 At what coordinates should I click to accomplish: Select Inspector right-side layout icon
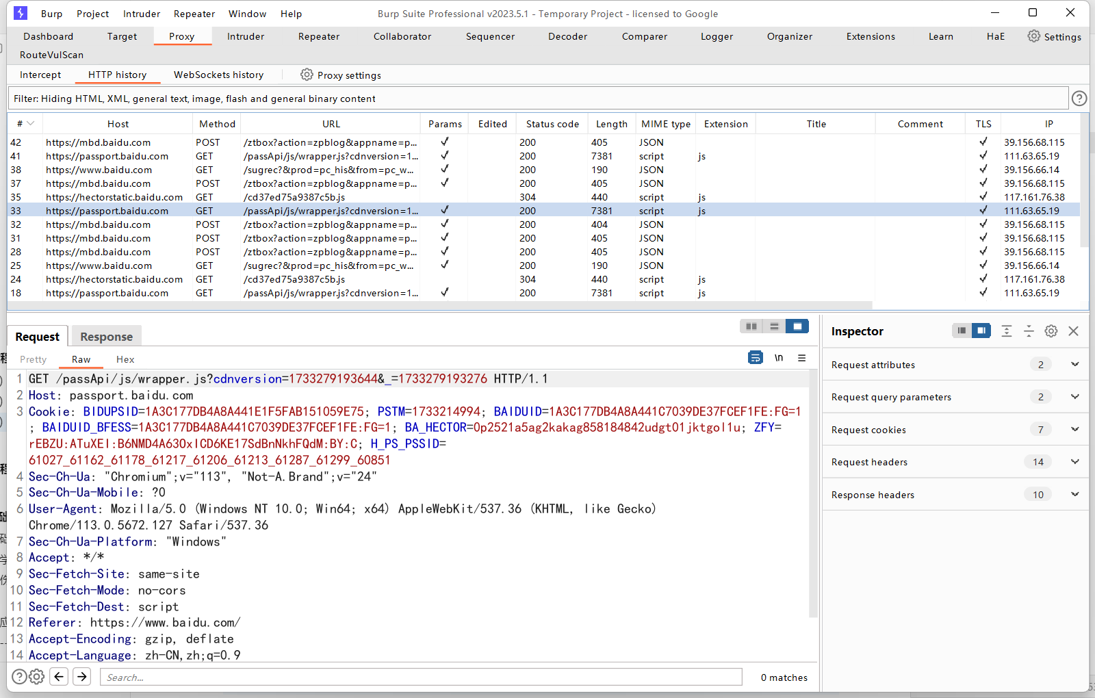(981, 331)
